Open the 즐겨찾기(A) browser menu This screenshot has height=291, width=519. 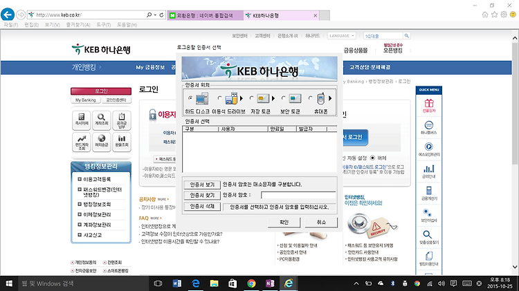(78, 25)
